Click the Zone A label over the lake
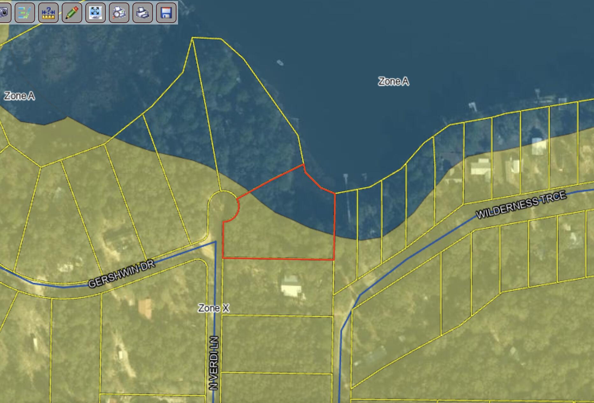The height and width of the screenshot is (403, 594). (x=393, y=81)
